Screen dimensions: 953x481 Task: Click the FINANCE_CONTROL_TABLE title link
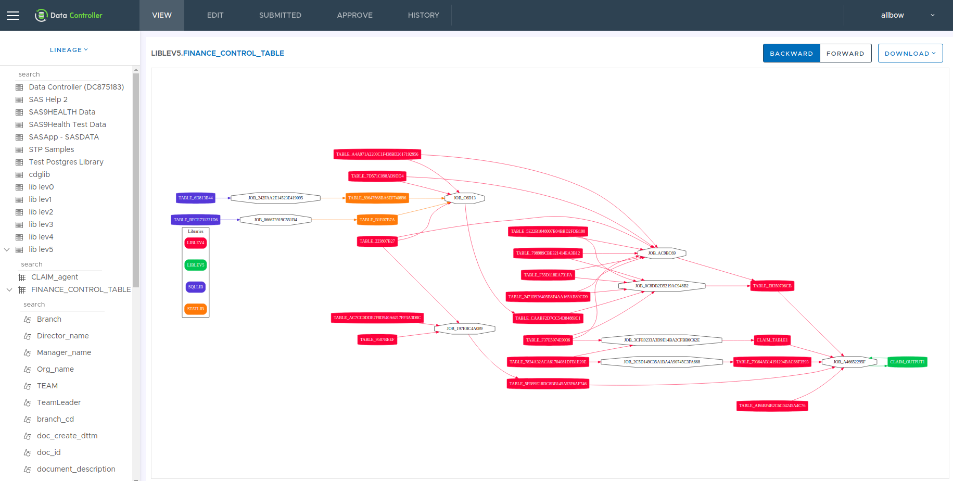[x=233, y=53]
